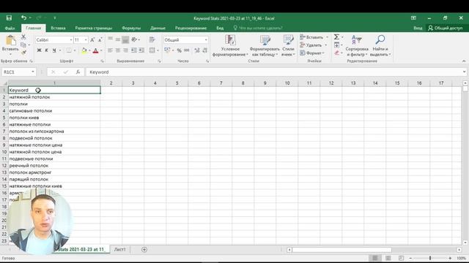Click the zoom slider handle
Screen dimensions: 469x263
430,258
